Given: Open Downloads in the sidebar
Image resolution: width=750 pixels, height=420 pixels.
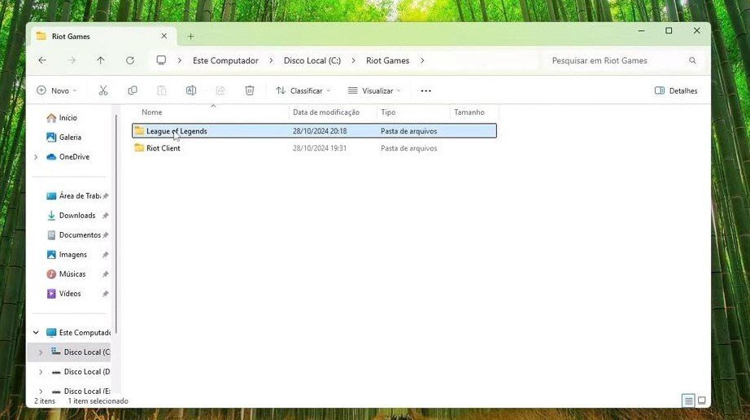Looking at the screenshot, I should (x=77, y=215).
